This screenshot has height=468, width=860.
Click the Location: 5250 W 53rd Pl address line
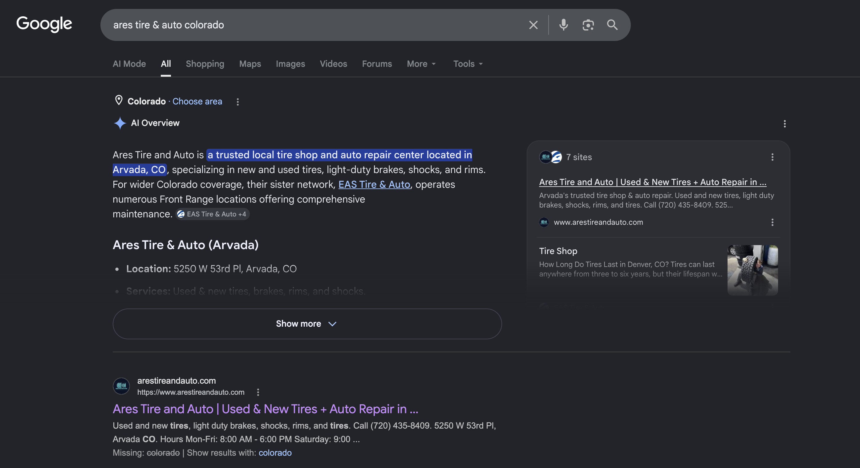click(x=211, y=269)
